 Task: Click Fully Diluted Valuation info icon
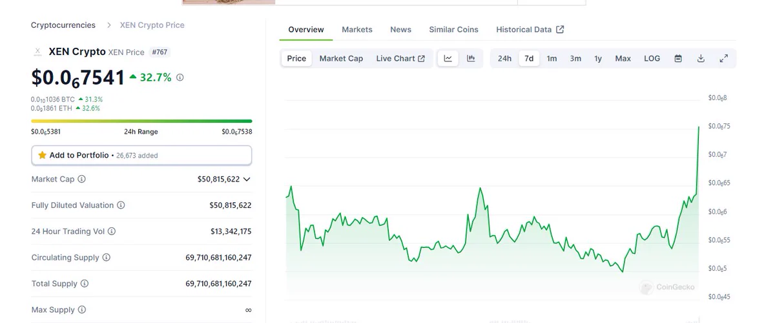(x=121, y=205)
